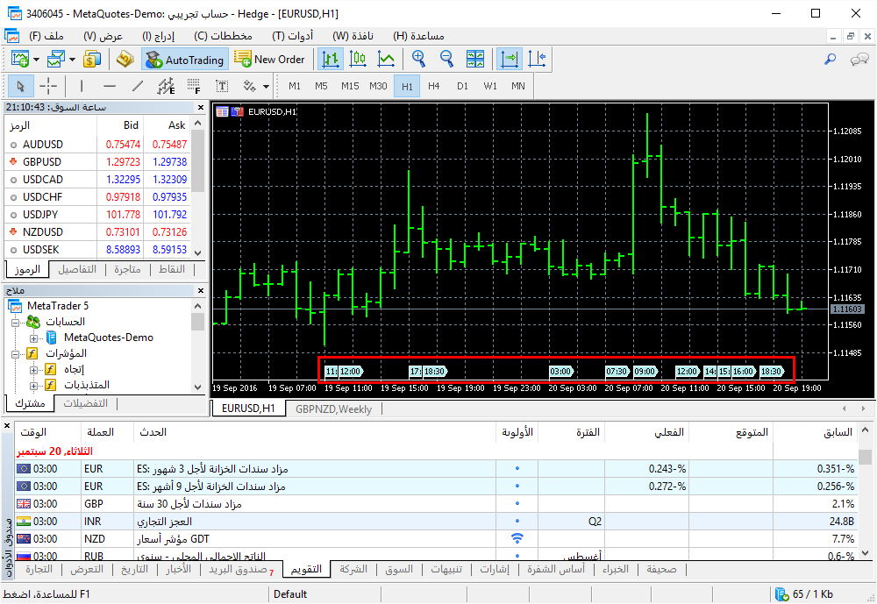The image size is (877, 604).
Task: Select the D1 timeframe
Action: click(x=462, y=86)
